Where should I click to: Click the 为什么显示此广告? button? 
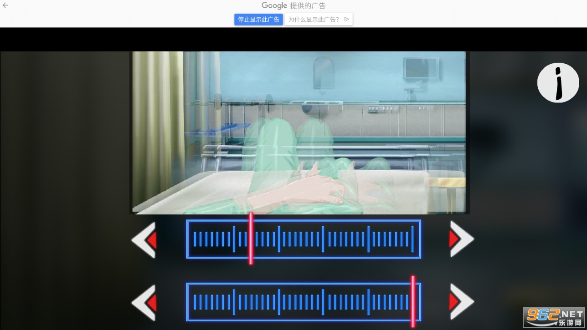[x=314, y=20]
